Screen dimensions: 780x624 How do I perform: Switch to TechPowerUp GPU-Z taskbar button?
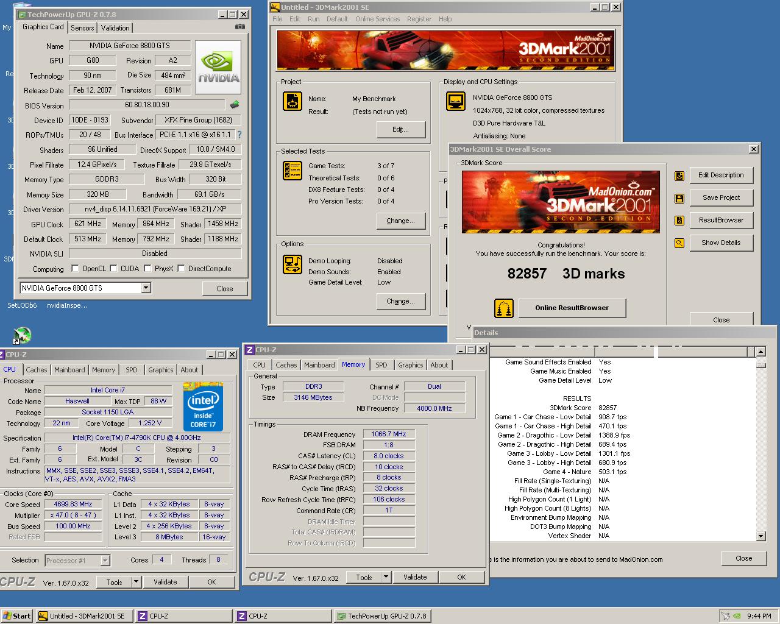pos(381,616)
